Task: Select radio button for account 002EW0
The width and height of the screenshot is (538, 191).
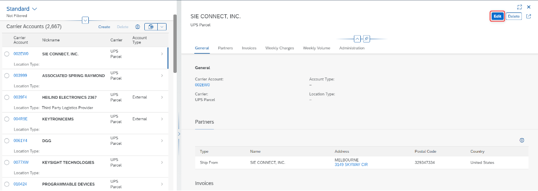Action: 7,54
